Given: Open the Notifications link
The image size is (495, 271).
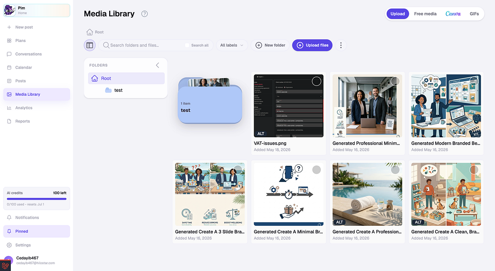Looking at the screenshot, I should (37, 218).
